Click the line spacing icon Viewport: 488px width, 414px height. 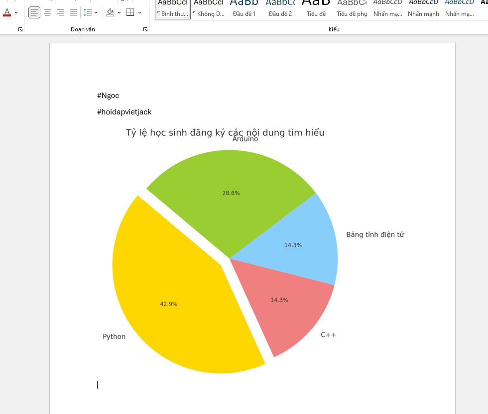tap(88, 12)
